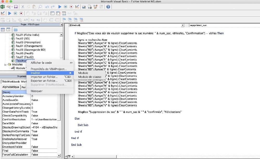
Task: Select Afficher le code in context menu
Action: 41,63
